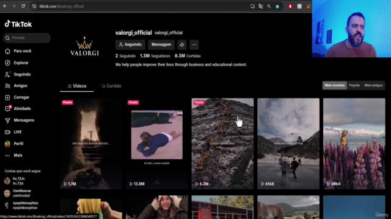Screen dimensions: 391x219
Task: Click the Carregar plus icon
Action: pyautogui.click(x=7, y=97)
